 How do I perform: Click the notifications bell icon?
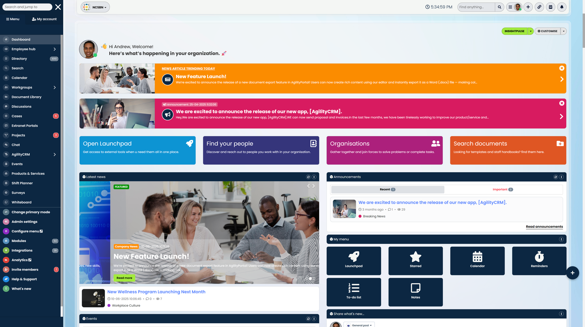point(562,7)
